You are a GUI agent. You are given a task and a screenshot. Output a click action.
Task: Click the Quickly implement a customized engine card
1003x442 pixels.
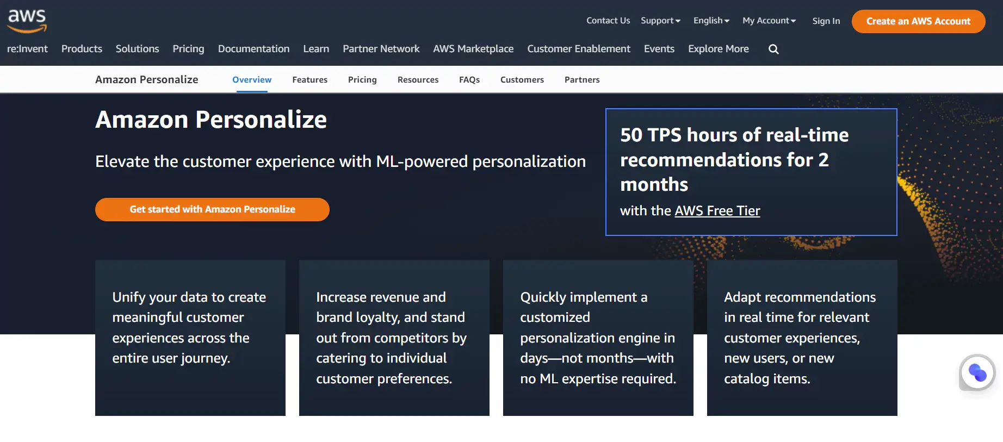[598, 338]
